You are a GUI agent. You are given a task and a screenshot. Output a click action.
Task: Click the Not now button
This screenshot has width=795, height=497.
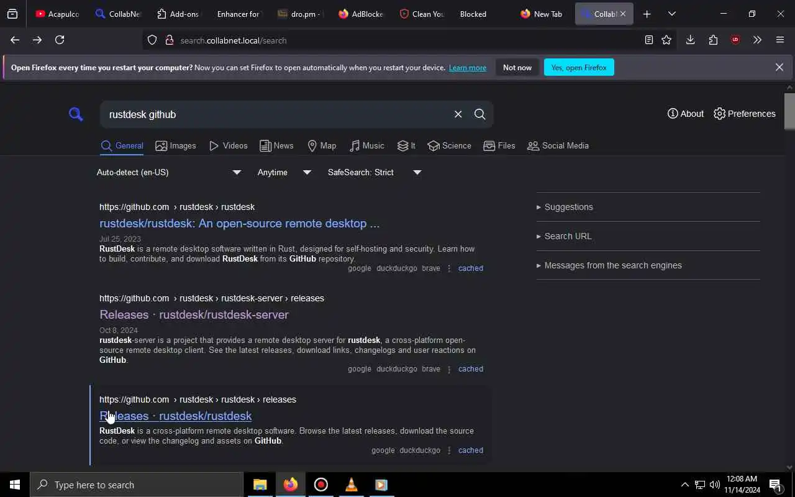[517, 67]
